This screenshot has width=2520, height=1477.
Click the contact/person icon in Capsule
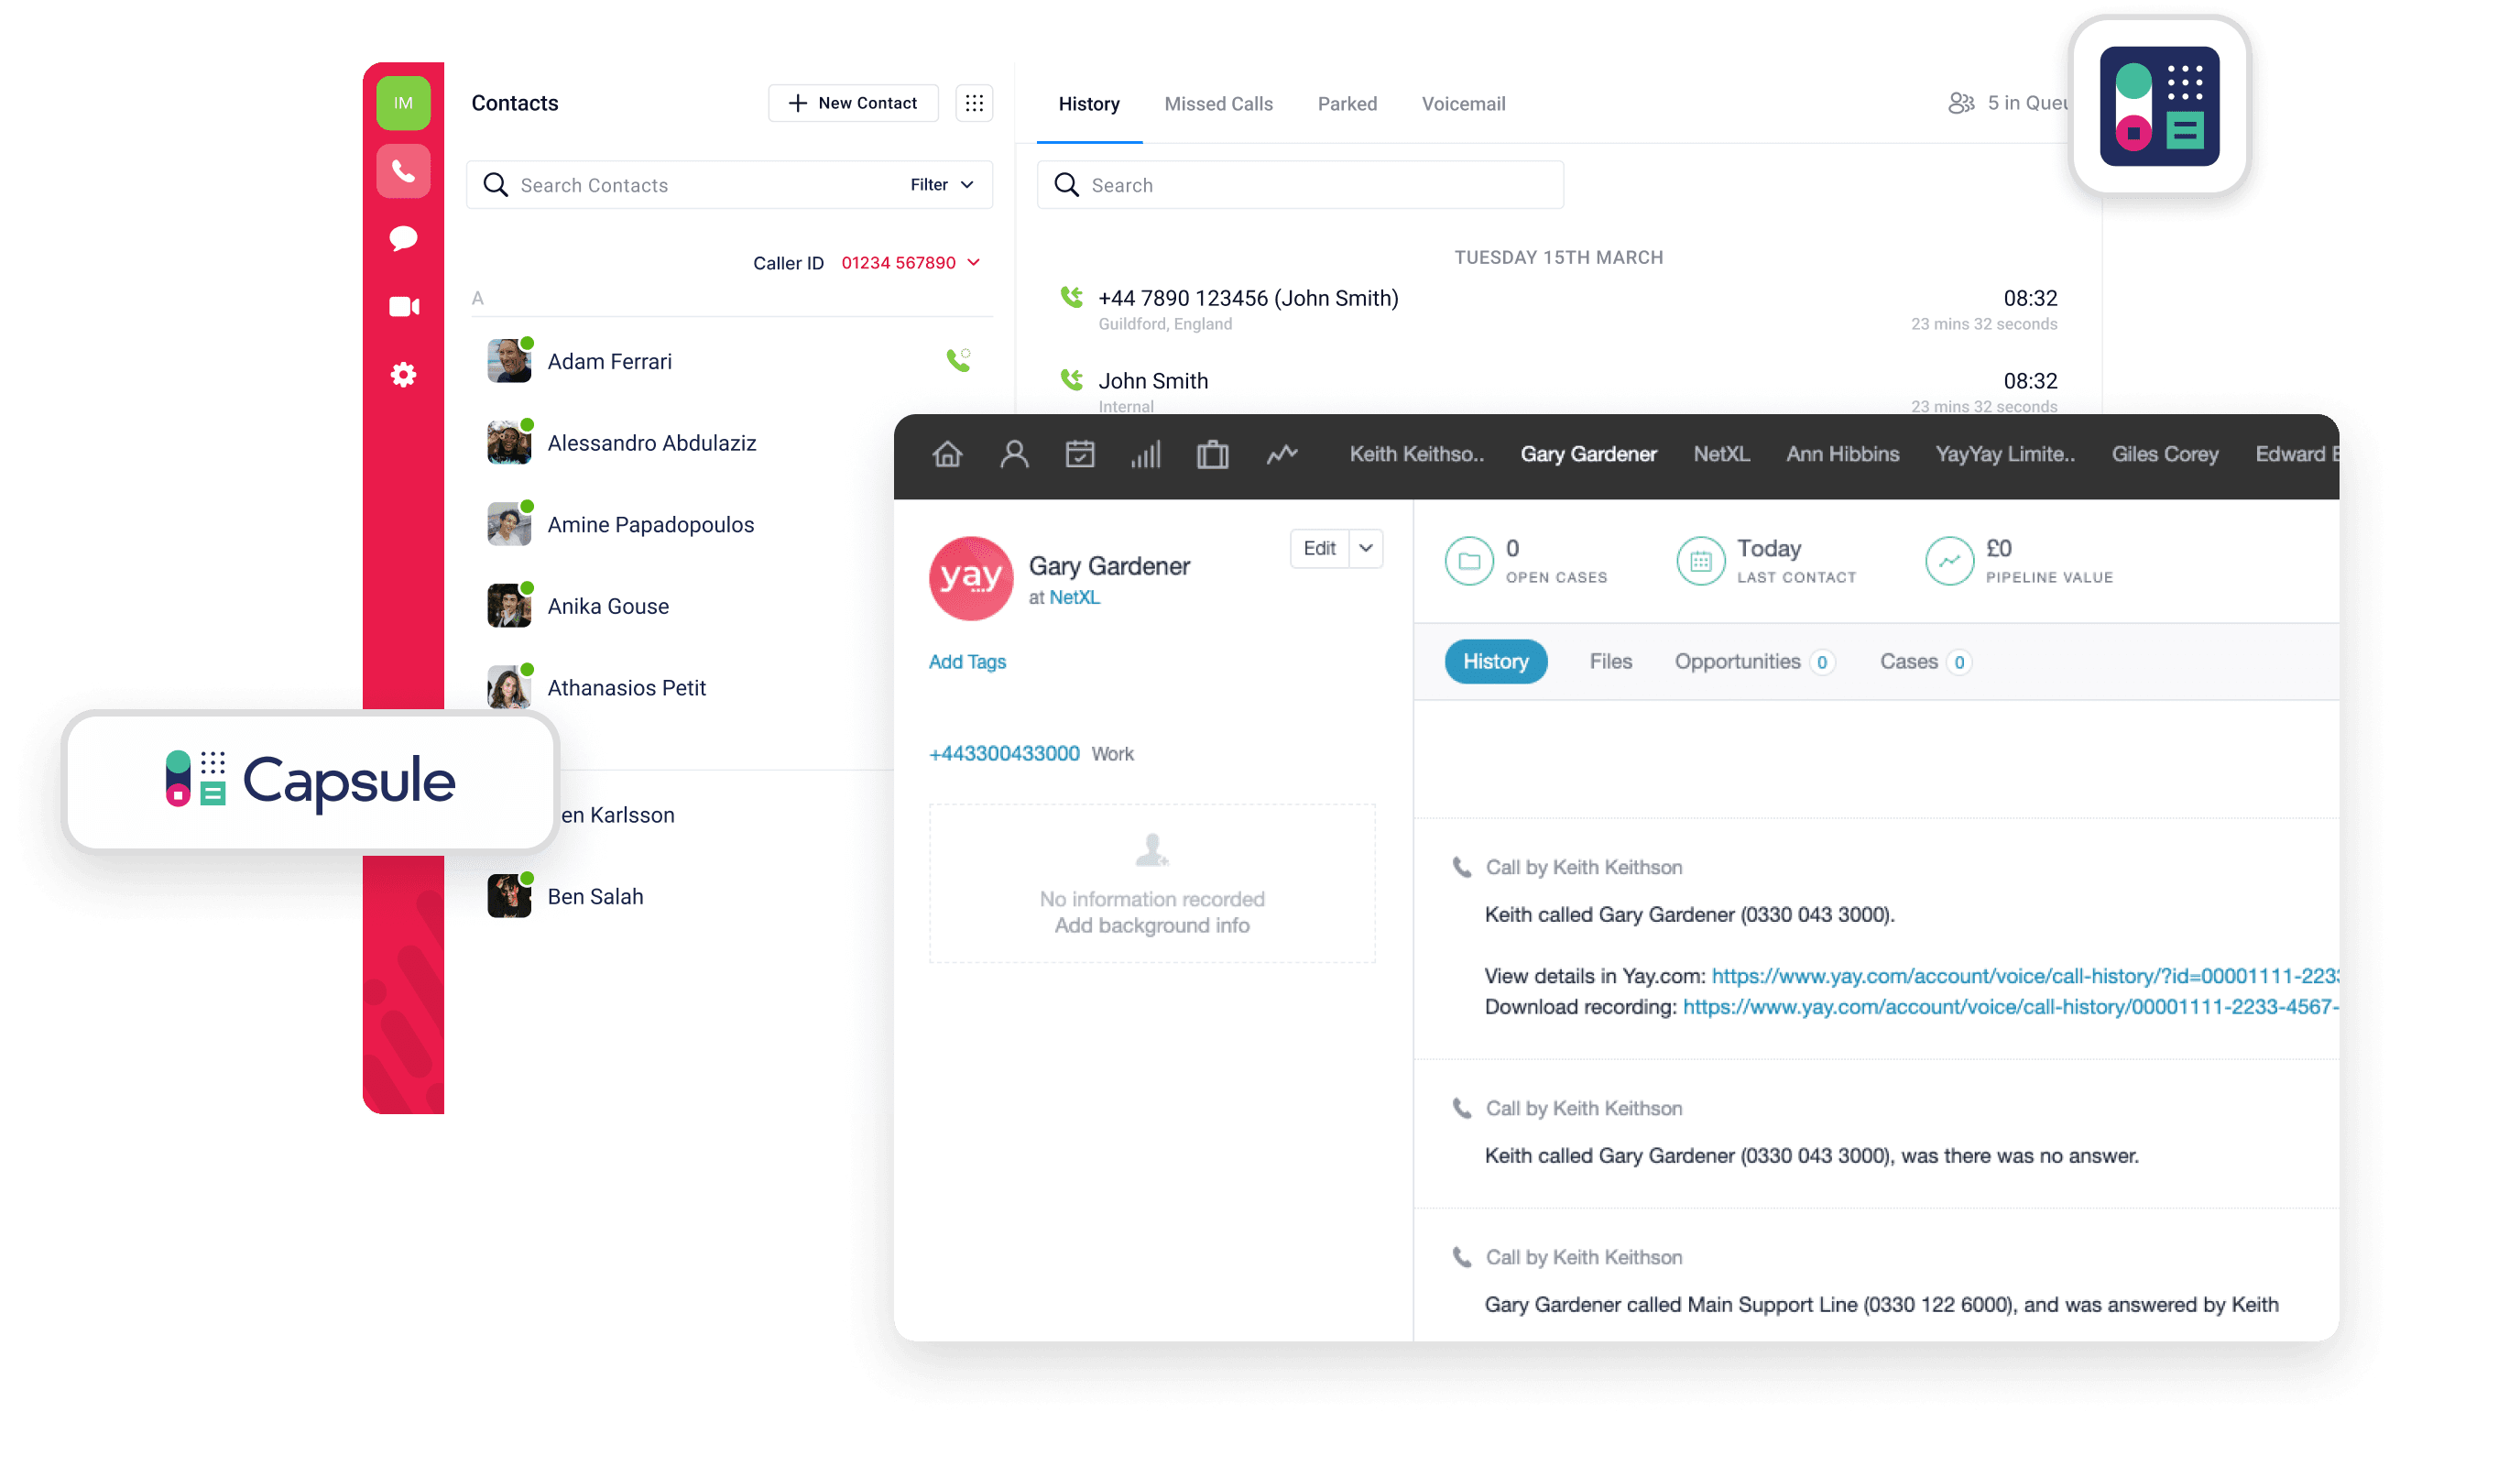click(x=1014, y=454)
